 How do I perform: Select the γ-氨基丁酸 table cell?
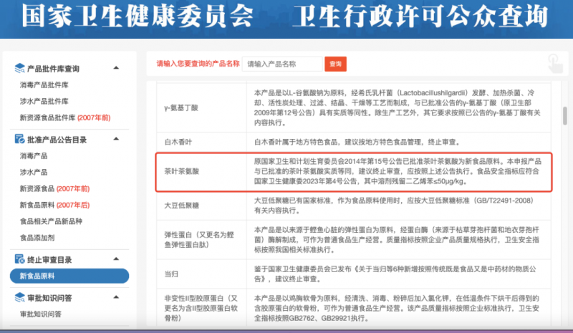(202, 107)
